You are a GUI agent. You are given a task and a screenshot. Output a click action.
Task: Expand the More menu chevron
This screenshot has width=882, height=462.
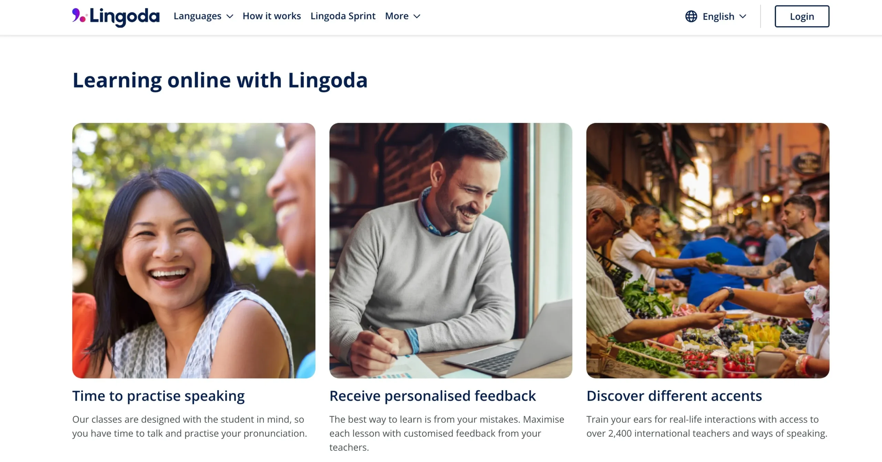417,16
